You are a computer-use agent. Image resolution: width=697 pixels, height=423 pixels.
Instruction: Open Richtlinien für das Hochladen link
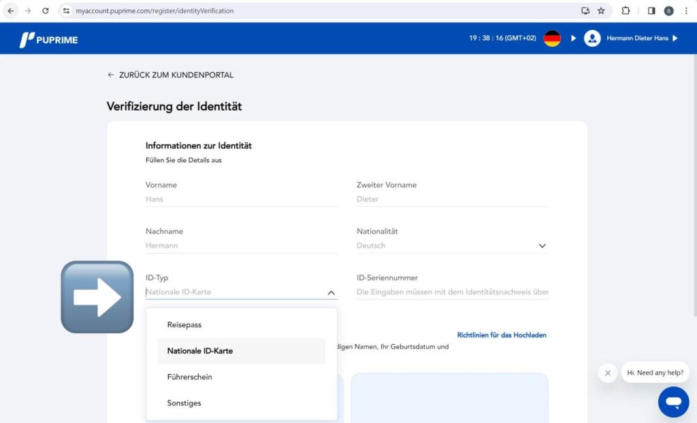[x=501, y=335]
